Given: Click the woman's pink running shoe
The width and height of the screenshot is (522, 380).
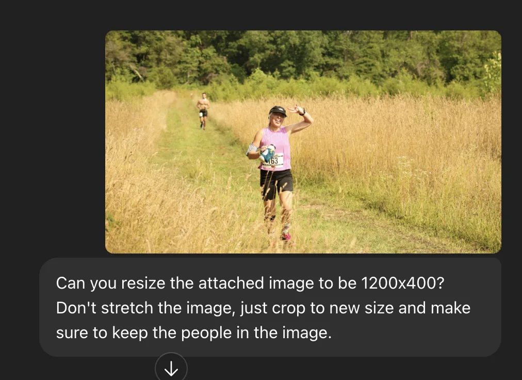Looking at the screenshot, I should [286, 236].
